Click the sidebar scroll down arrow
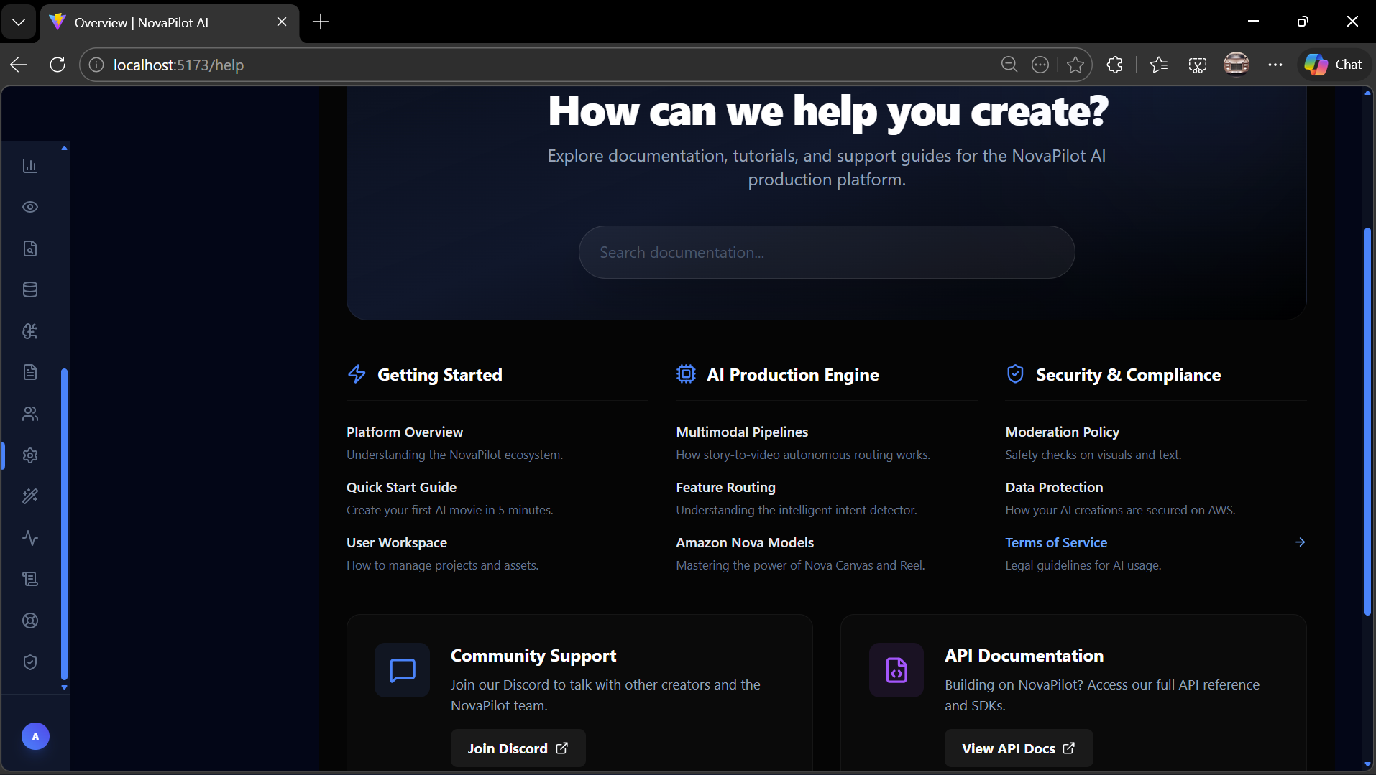 coord(64,687)
